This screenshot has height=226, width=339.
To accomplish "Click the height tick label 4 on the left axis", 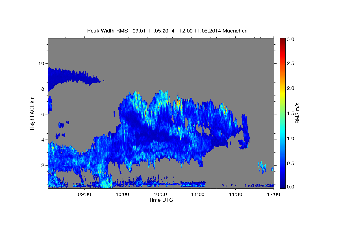I will click(43, 140).
